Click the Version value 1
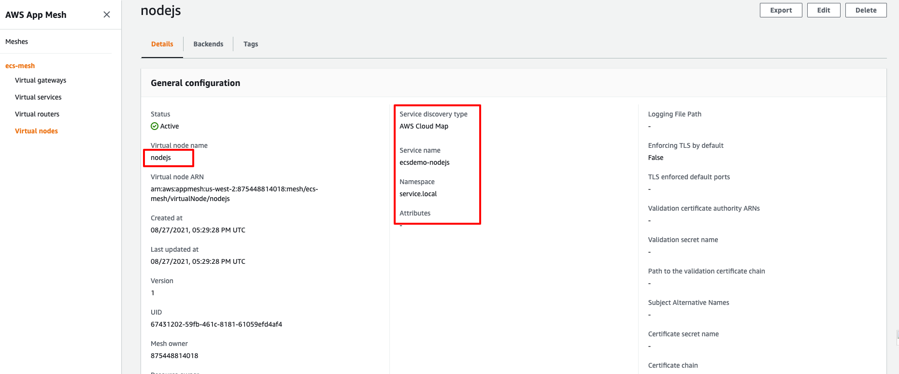Screen dimensions: 899x374 [153, 293]
